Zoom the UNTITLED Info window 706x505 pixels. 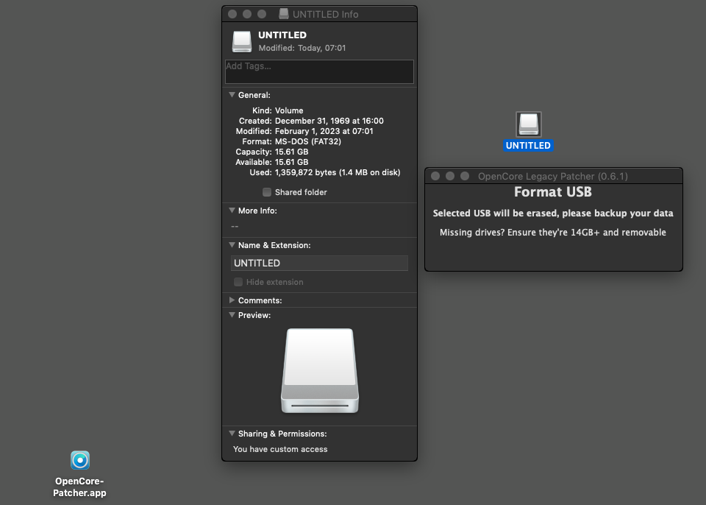pyautogui.click(x=262, y=14)
